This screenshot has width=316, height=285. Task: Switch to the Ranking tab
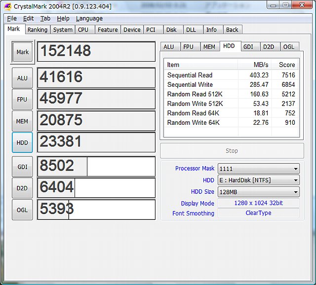38,30
